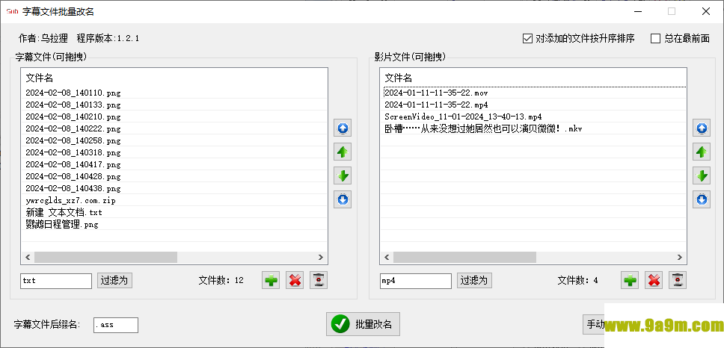
Task: Select the 卧槽……mkv video file row
Action: pos(534,128)
